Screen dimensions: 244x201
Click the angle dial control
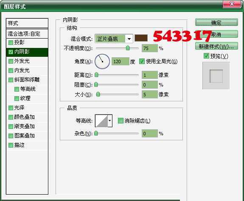[x=102, y=61]
